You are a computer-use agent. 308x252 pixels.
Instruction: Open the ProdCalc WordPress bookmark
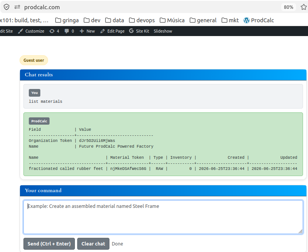pos(259,20)
